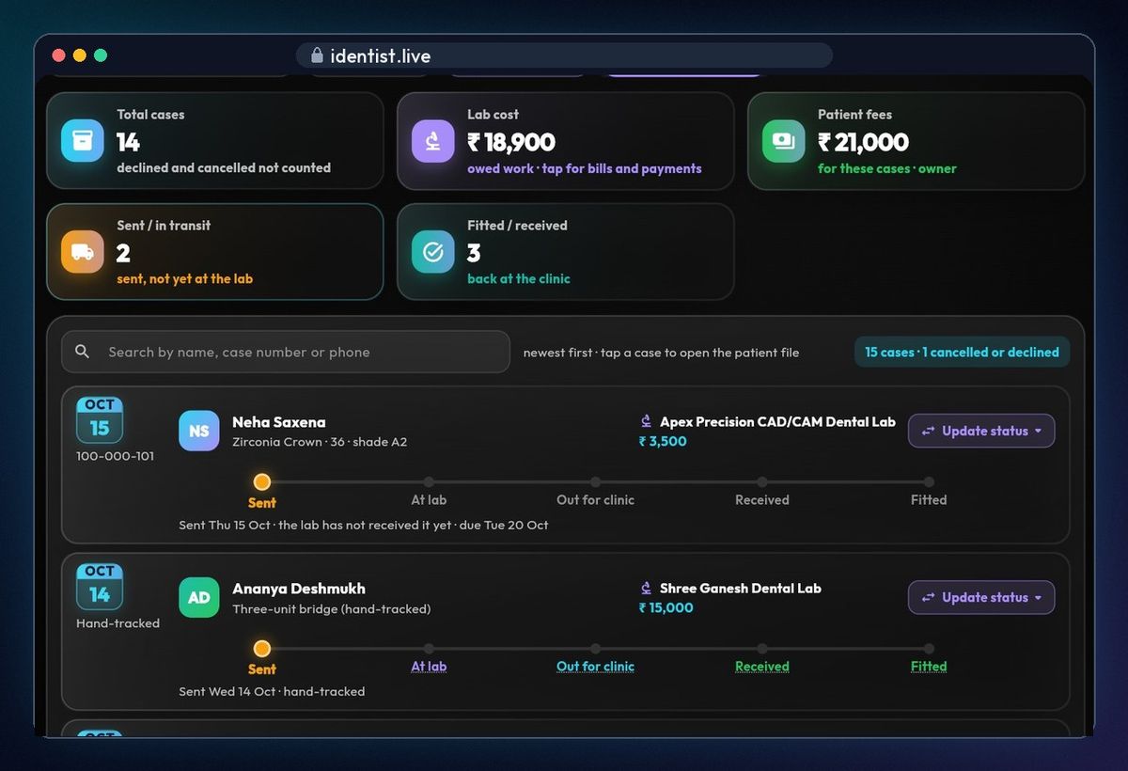Mark Ananya Deshmukh's case Out for clinic

coord(595,667)
